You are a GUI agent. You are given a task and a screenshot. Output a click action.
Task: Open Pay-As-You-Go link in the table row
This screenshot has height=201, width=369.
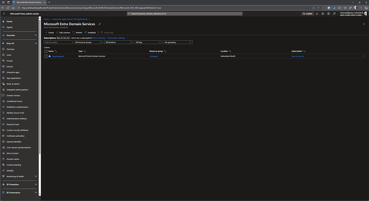298,56
